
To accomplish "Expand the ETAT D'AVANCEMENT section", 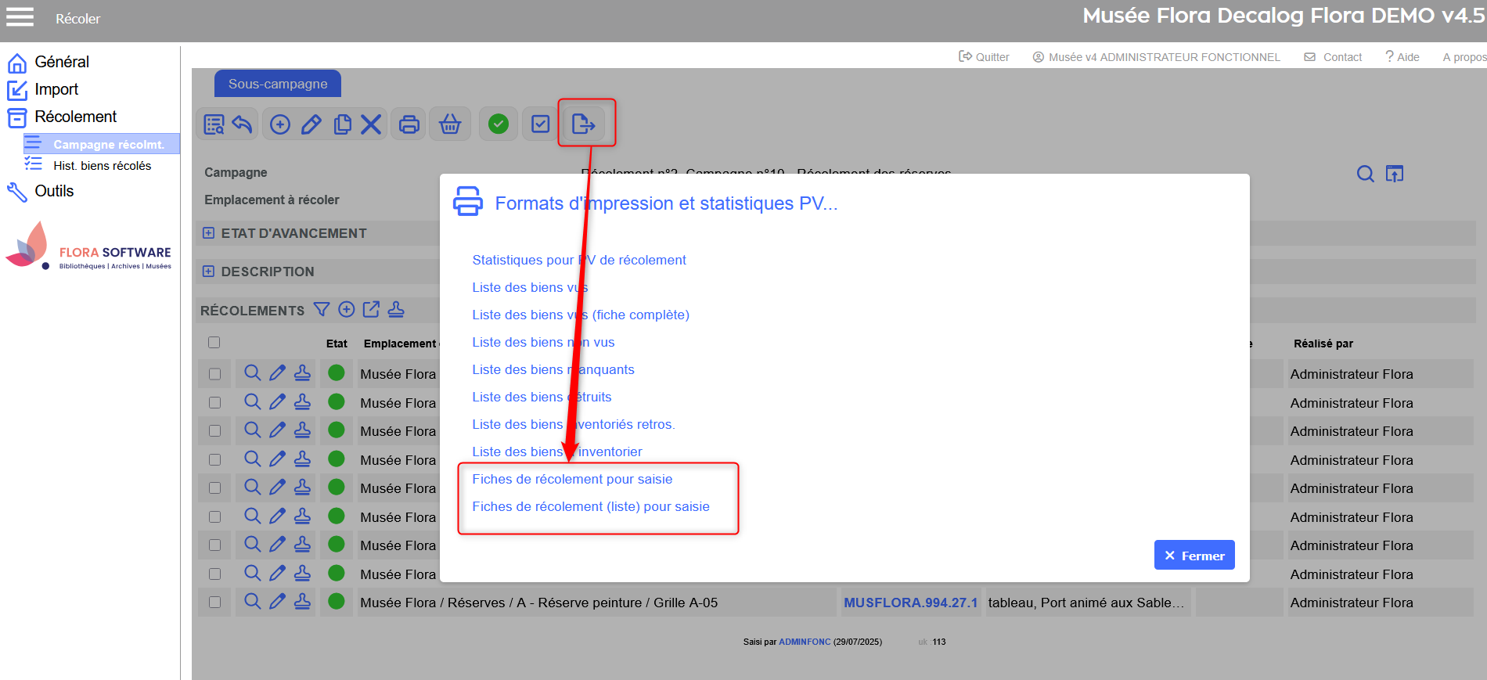I will point(208,233).
